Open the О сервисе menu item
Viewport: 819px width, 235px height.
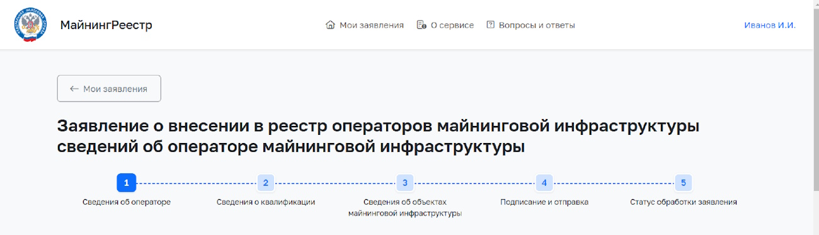click(452, 25)
